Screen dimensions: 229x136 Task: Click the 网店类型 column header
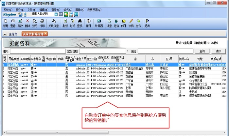pos(14,59)
